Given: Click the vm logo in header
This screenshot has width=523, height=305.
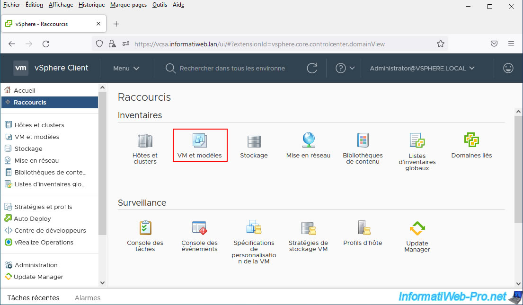Looking at the screenshot, I should click(x=21, y=68).
